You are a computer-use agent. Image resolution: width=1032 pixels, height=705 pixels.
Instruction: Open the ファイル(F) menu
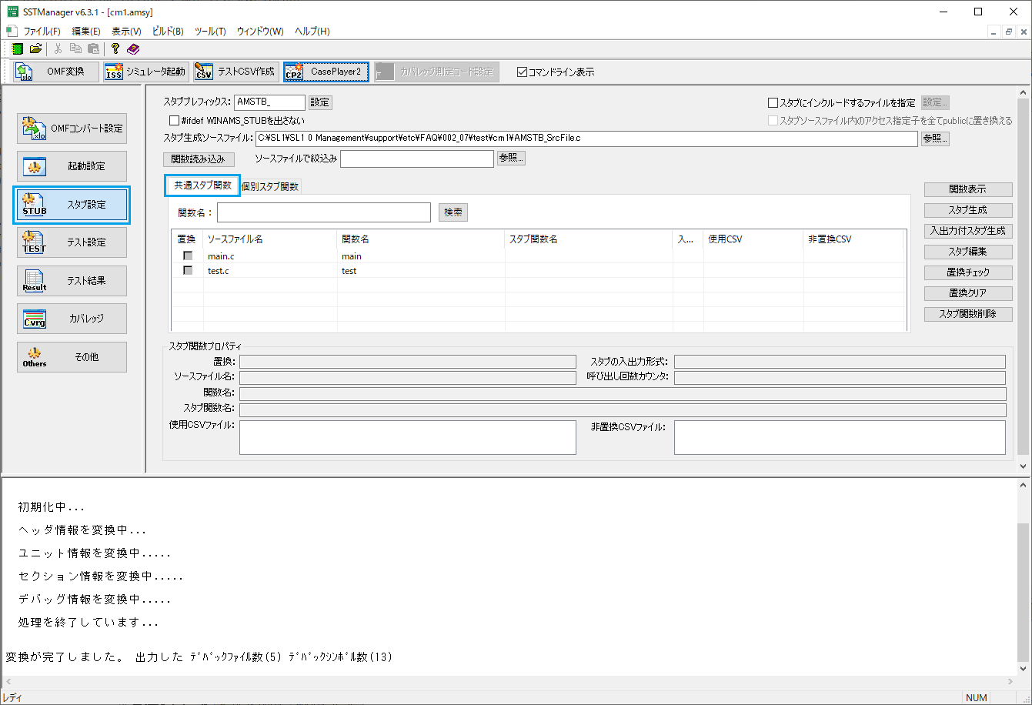(42, 32)
